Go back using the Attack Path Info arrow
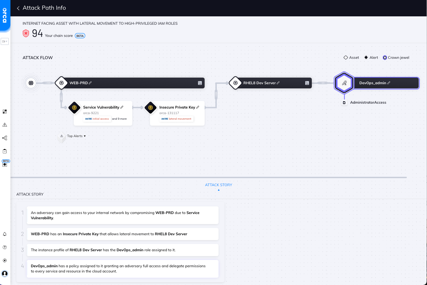Screen dimensions: 427x285 (x=18, y=8)
